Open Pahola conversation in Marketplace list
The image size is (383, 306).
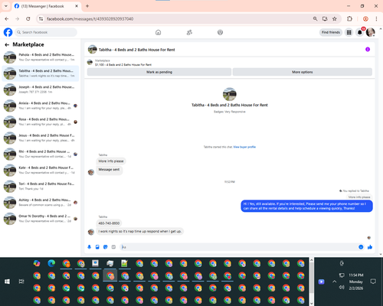[41, 57]
